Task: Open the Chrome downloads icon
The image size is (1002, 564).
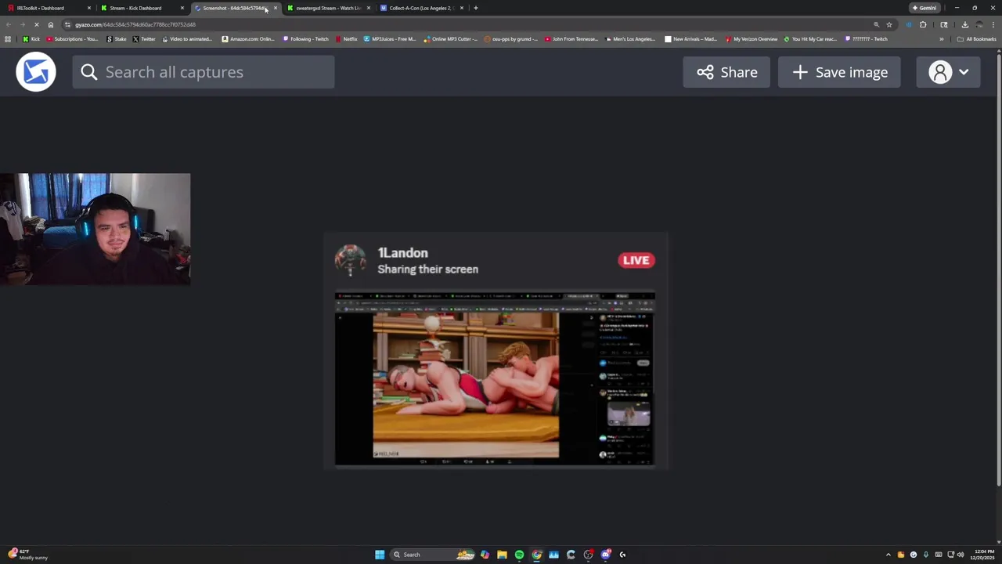Action: tap(964, 24)
